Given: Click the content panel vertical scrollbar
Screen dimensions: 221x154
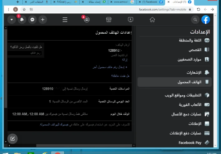Looking at the screenshot, I should click(x=6, y=69).
